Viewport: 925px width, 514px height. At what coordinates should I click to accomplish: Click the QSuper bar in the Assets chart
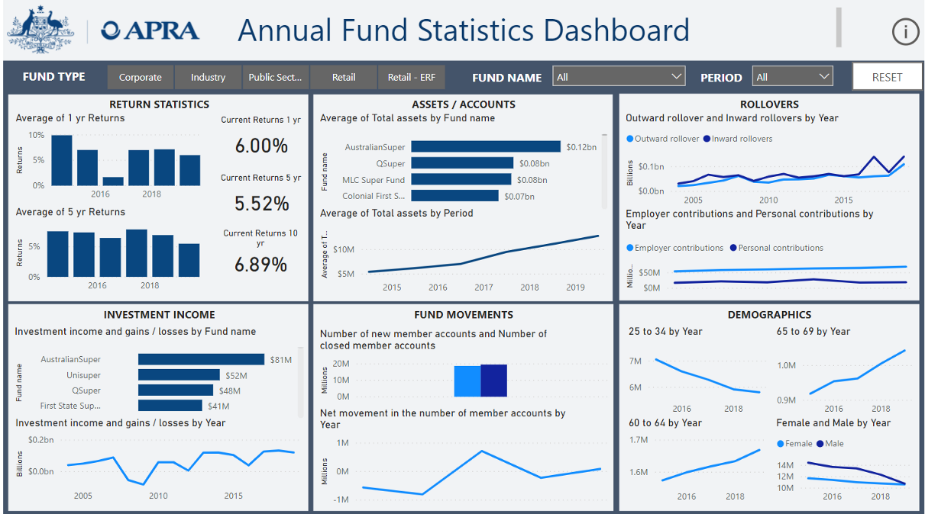click(x=462, y=162)
